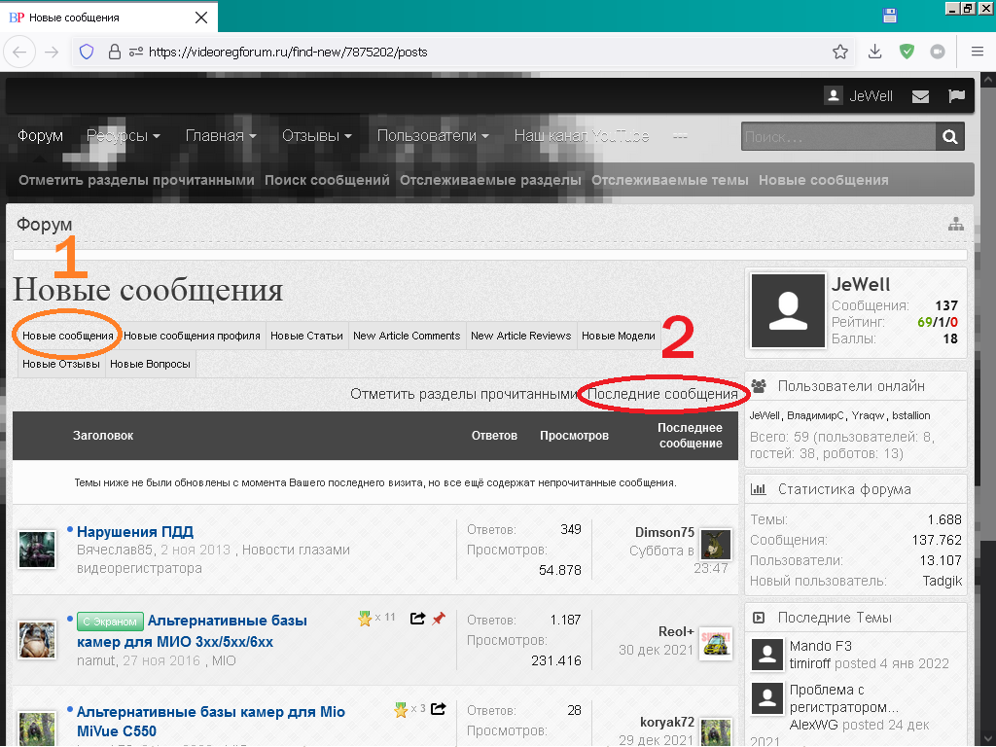Click tracking protection shield in address bar
The width and height of the screenshot is (996, 747).
point(87,52)
